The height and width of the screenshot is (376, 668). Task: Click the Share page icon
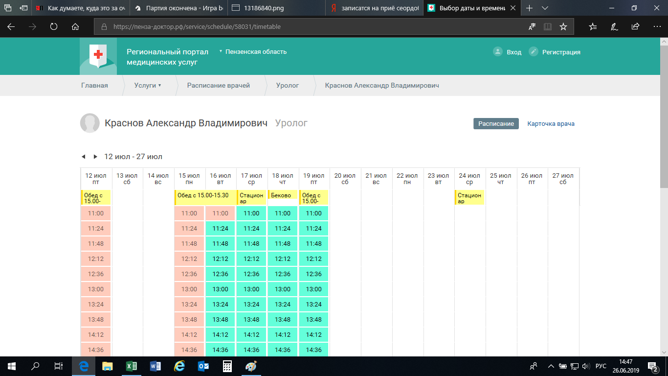635,27
